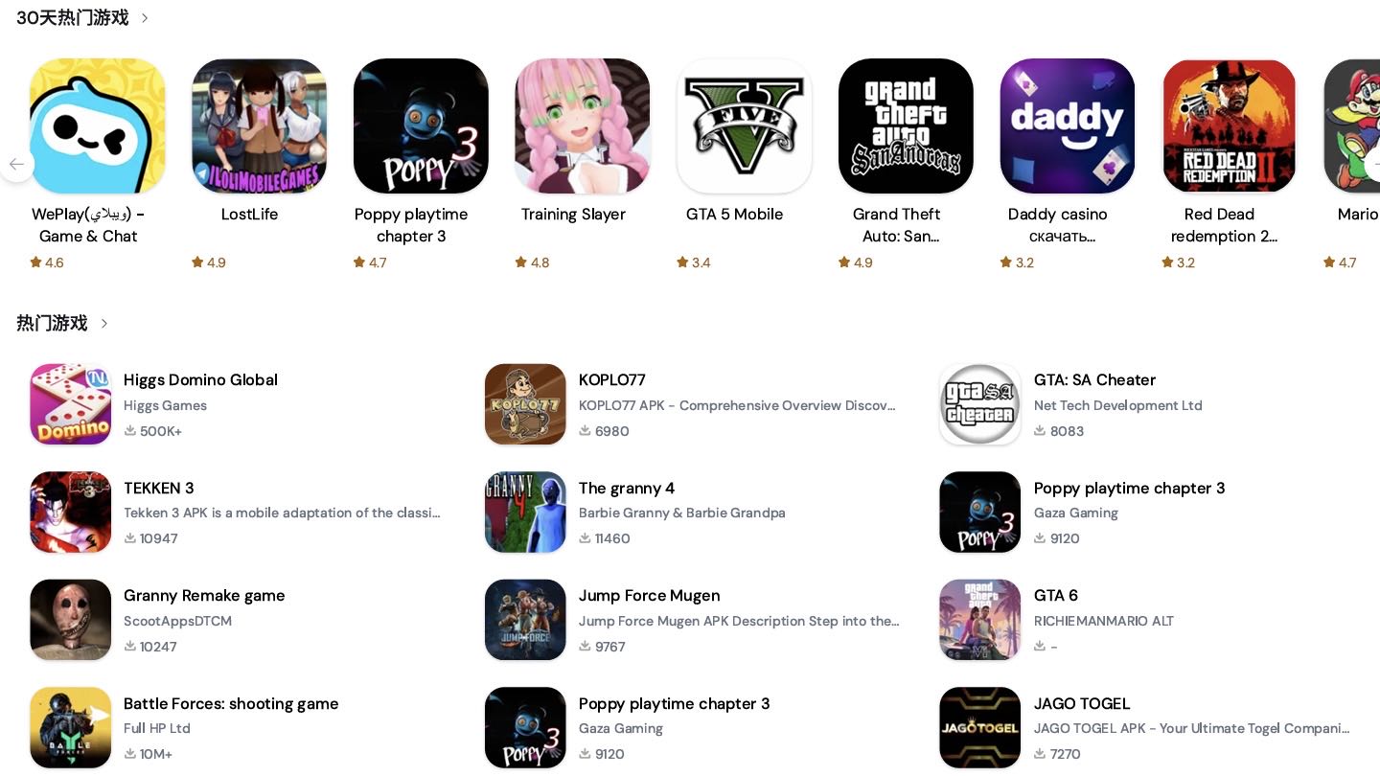The image size is (1380, 776).
Task: Open Grand Theft Auto San Andreas icon
Action: coord(906,126)
